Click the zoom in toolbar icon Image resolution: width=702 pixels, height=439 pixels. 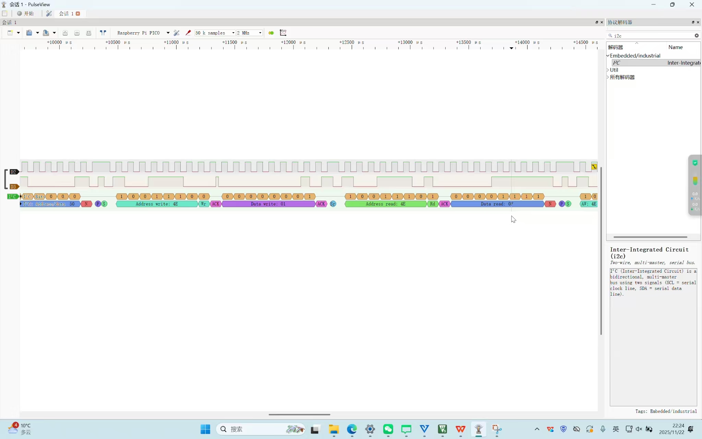tap(65, 33)
